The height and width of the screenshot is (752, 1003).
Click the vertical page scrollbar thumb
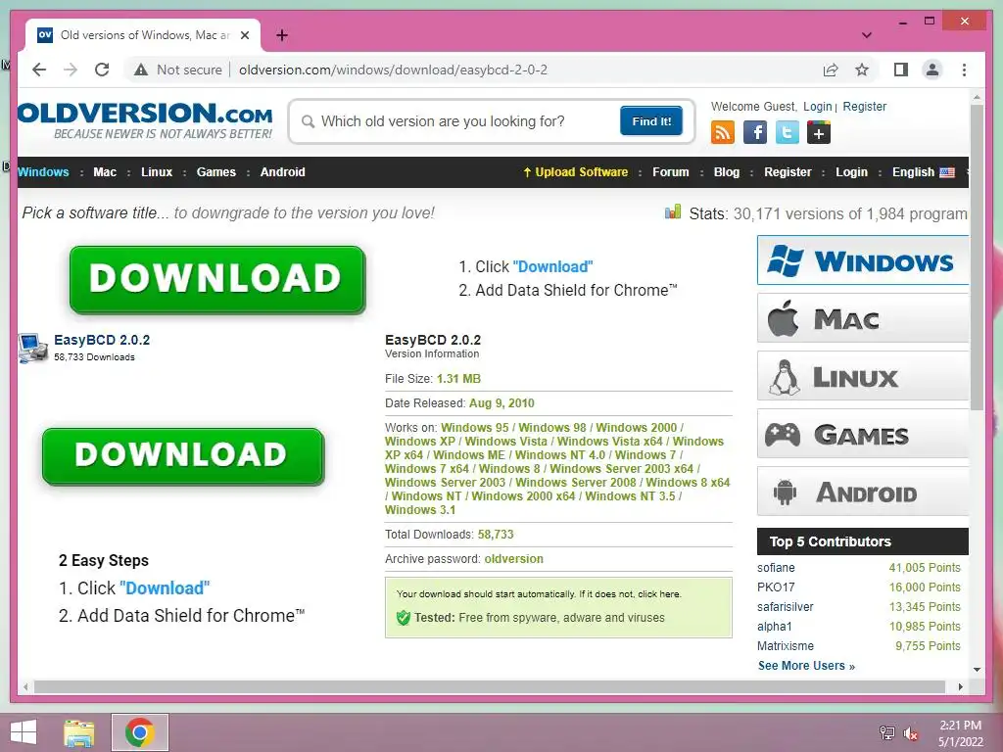click(977, 258)
